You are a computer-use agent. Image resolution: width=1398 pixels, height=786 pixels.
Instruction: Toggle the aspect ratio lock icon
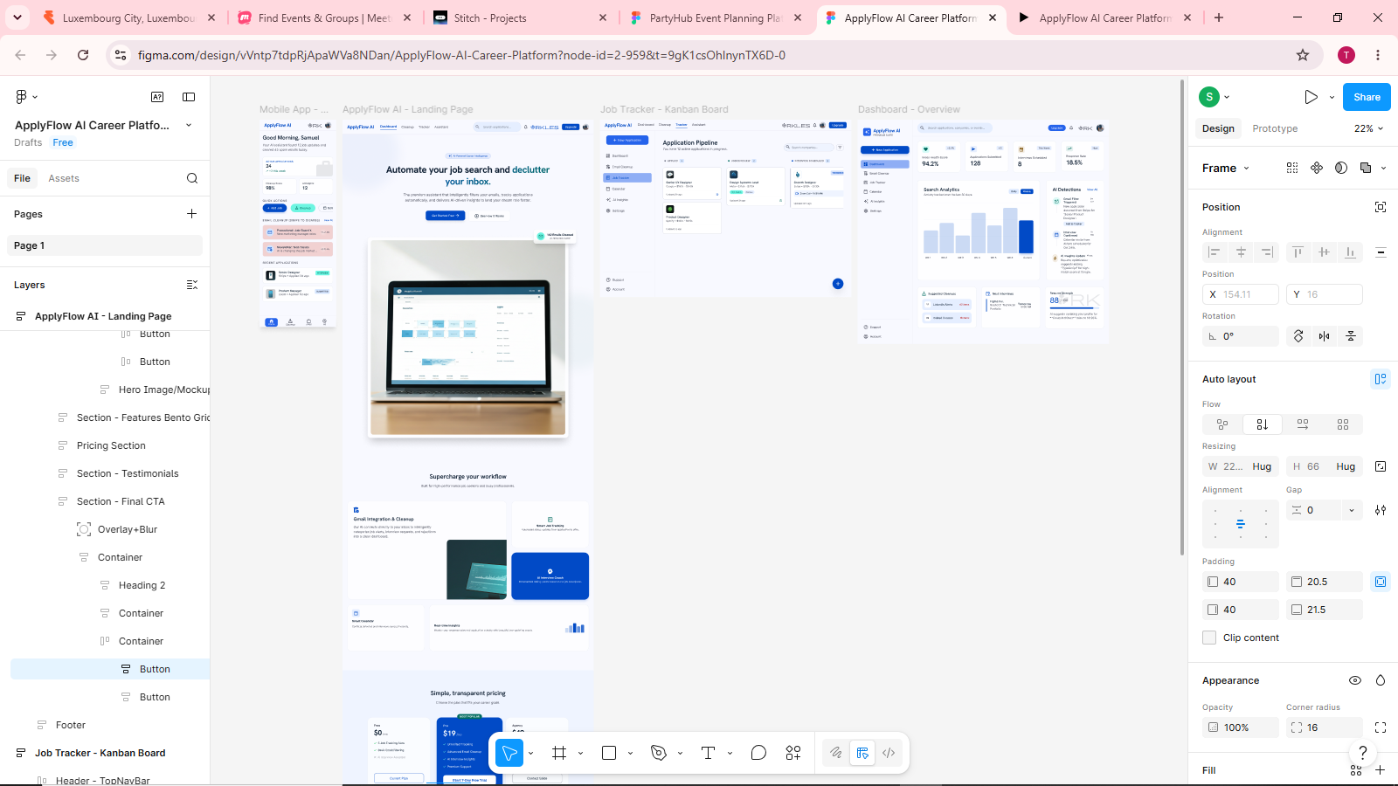click(x=1381, y=466)
